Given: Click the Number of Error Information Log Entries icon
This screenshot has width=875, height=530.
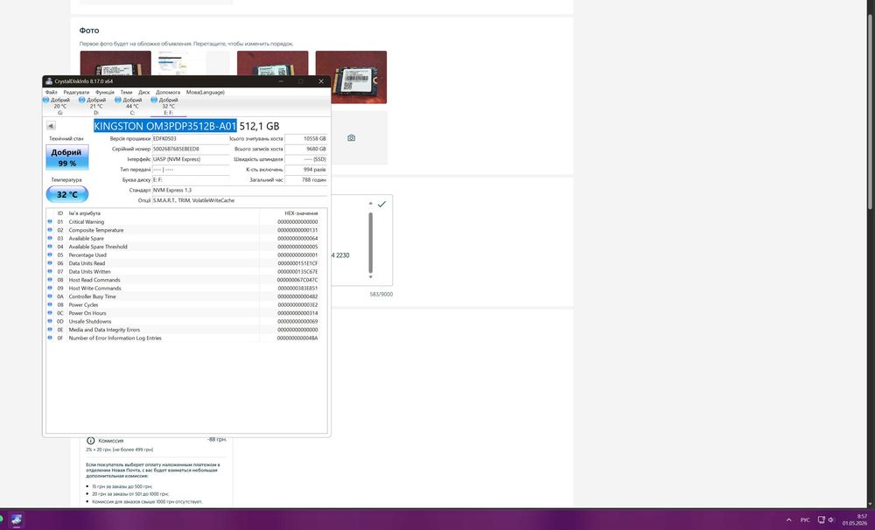Looking at the screenshot, I should (x=50, y=338).
